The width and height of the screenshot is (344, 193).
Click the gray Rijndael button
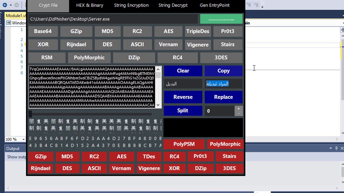click(x=76, y=44)
